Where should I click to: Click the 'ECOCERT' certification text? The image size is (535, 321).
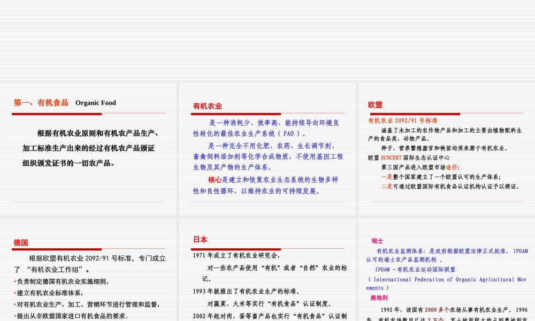click(391, 157)
